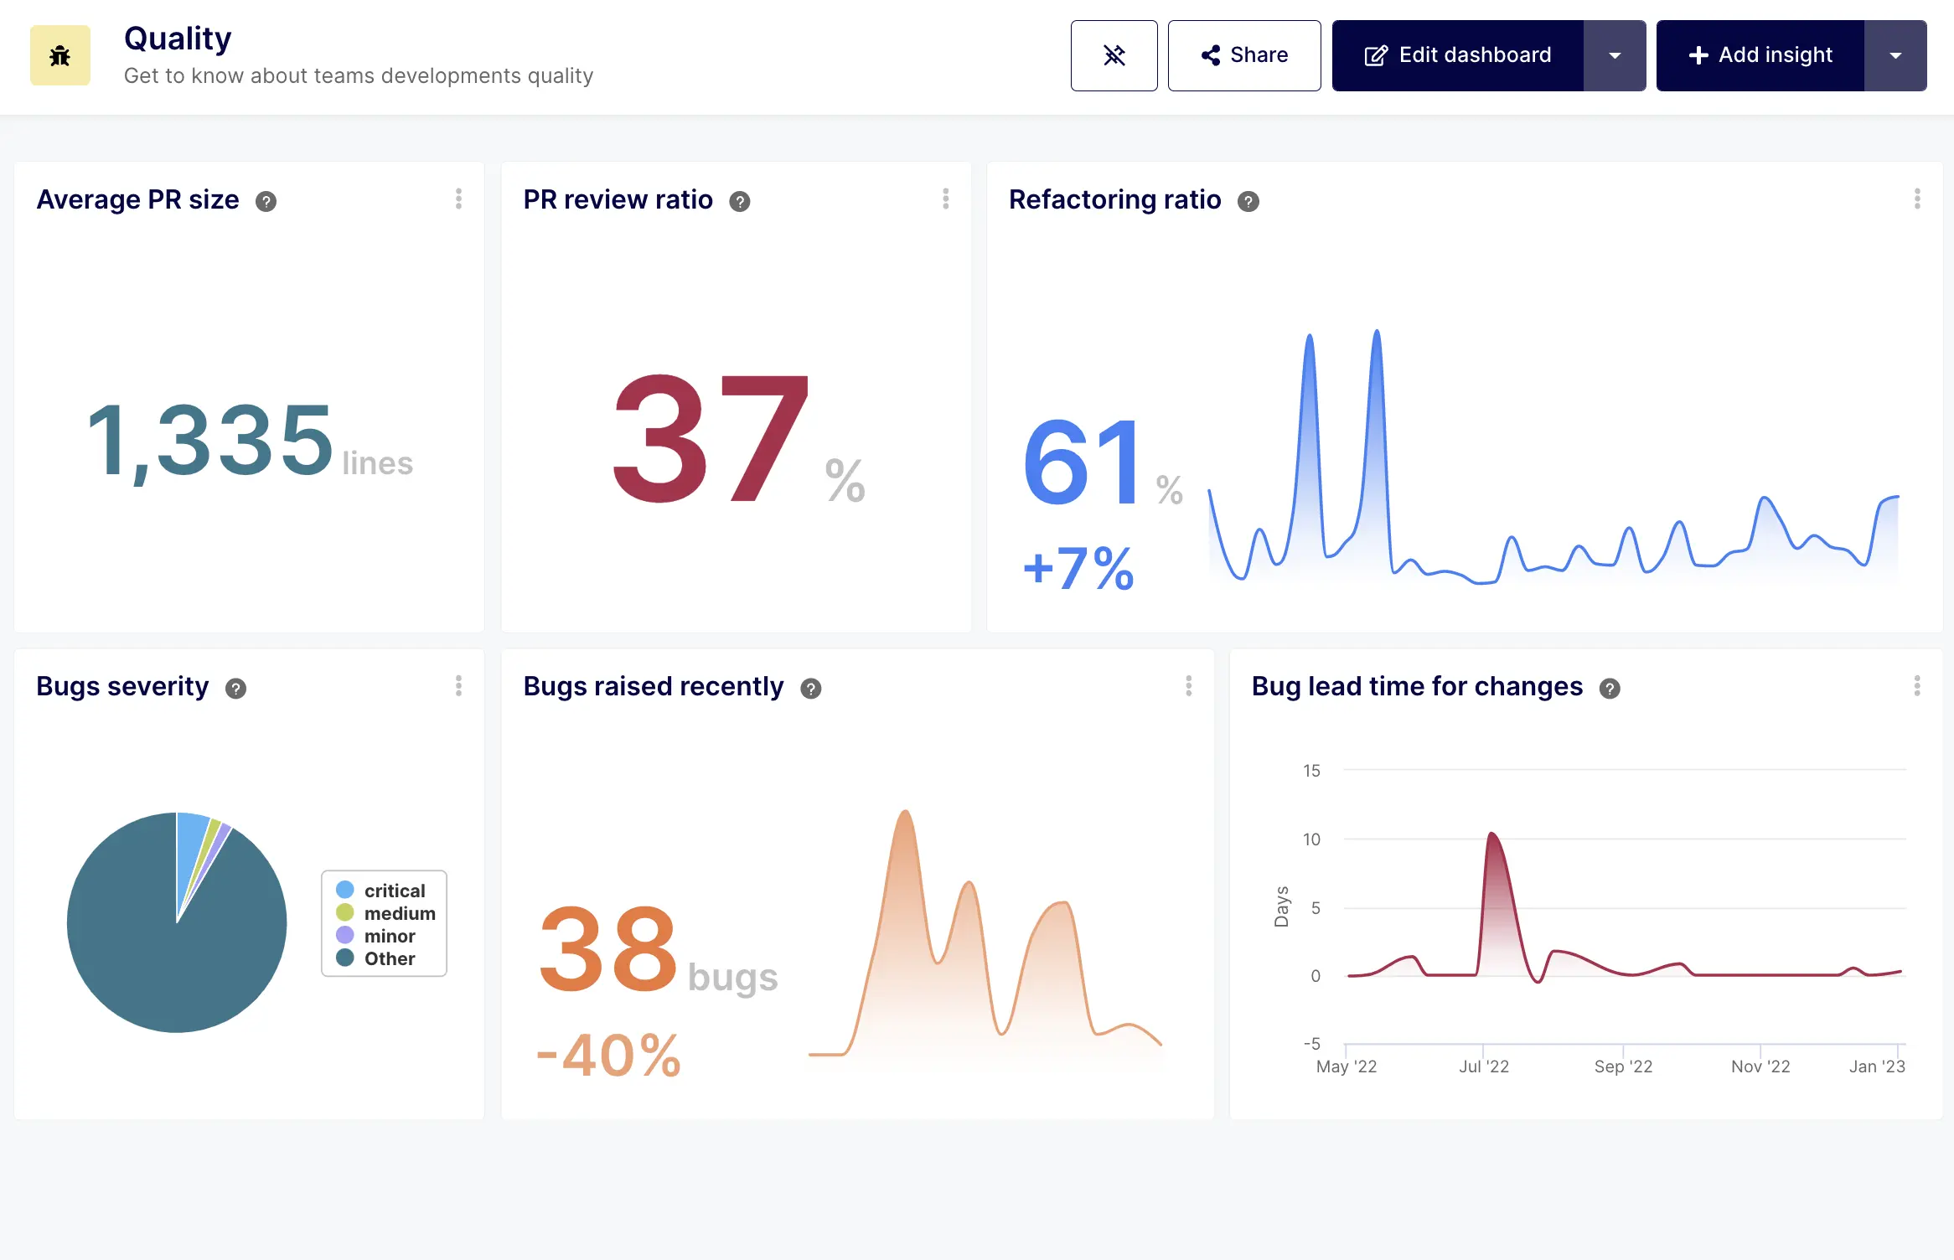Open Refactoring ratio three-dot menu

point(1916,199)
